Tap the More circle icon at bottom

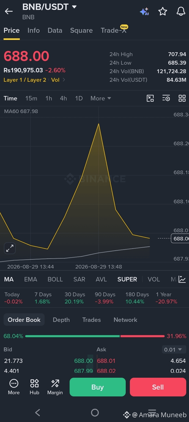pos(14,387)
